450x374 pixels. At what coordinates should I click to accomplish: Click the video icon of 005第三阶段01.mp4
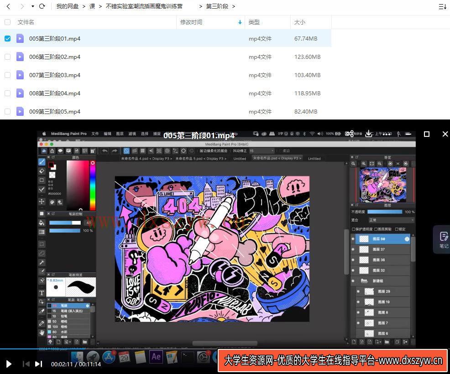click(x=20, y=38)
